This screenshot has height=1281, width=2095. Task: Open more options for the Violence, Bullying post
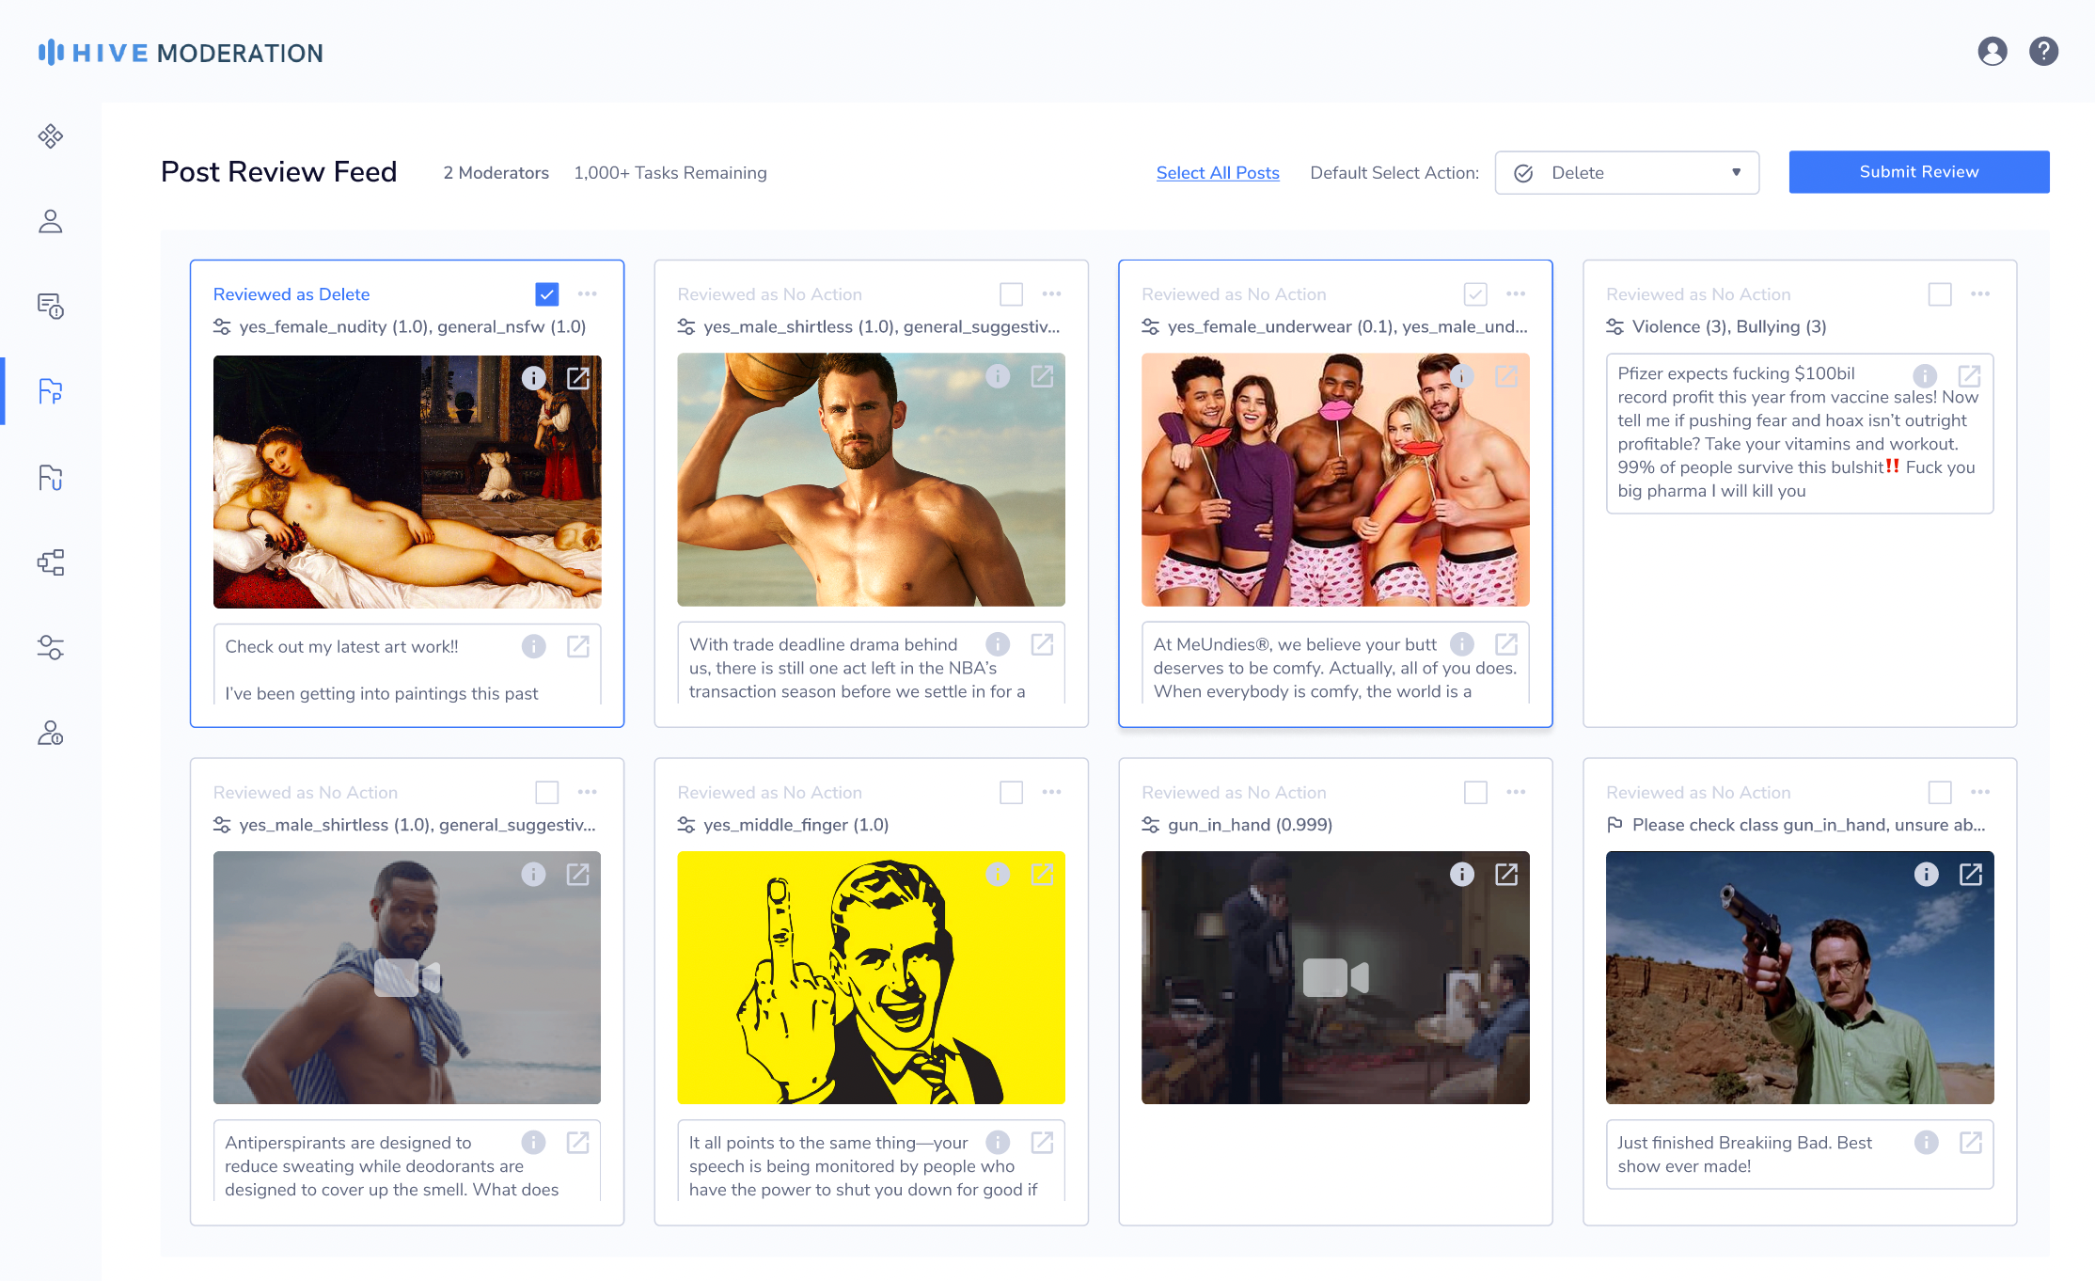click(x=1980, y=294)
